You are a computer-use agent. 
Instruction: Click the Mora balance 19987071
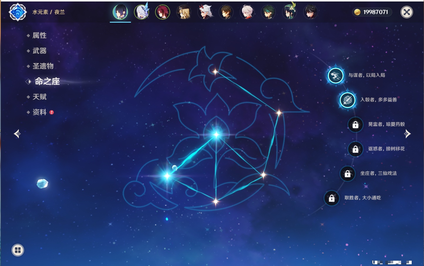click(x=376, y=12)
